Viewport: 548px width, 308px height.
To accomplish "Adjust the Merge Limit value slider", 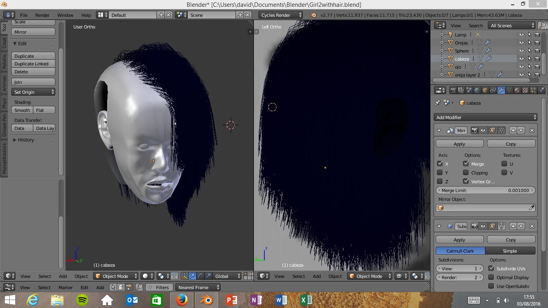I will (x=485, y=190).
